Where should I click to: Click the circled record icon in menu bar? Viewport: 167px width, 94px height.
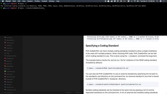coord(105,1)
